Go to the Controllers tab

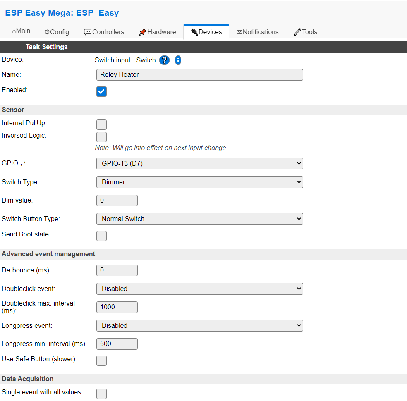click(104, 32)
